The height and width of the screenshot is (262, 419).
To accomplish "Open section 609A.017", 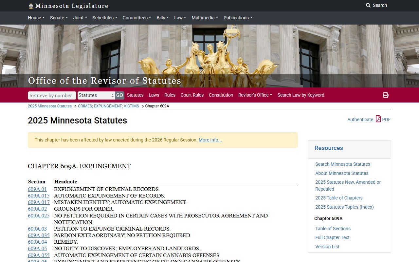I will [x=39, y=202].
